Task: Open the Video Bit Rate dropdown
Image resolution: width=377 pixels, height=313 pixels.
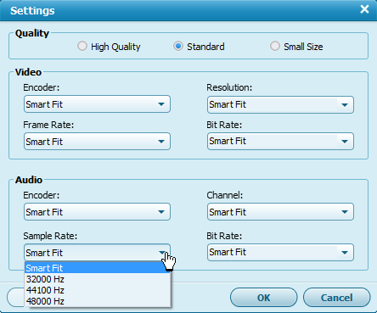Action: (280, 141)
